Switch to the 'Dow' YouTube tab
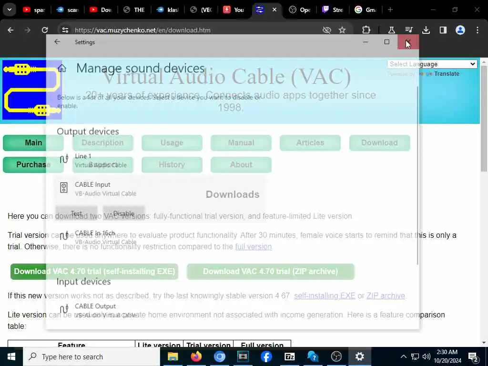The width and height of the screenshot is (488, 366). pos(101,10)
